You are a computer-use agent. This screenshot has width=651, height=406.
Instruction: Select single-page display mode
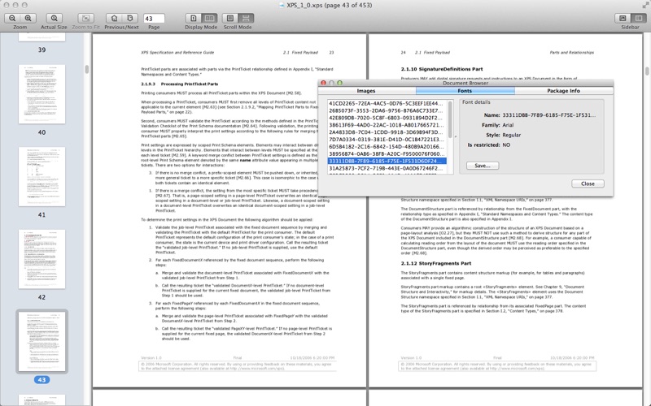point(194,18)
